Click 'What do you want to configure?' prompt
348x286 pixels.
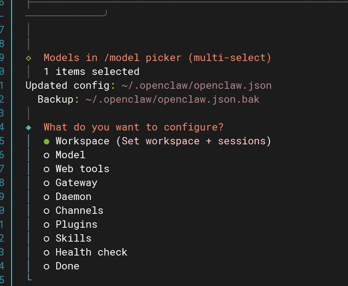pos(133,127)
